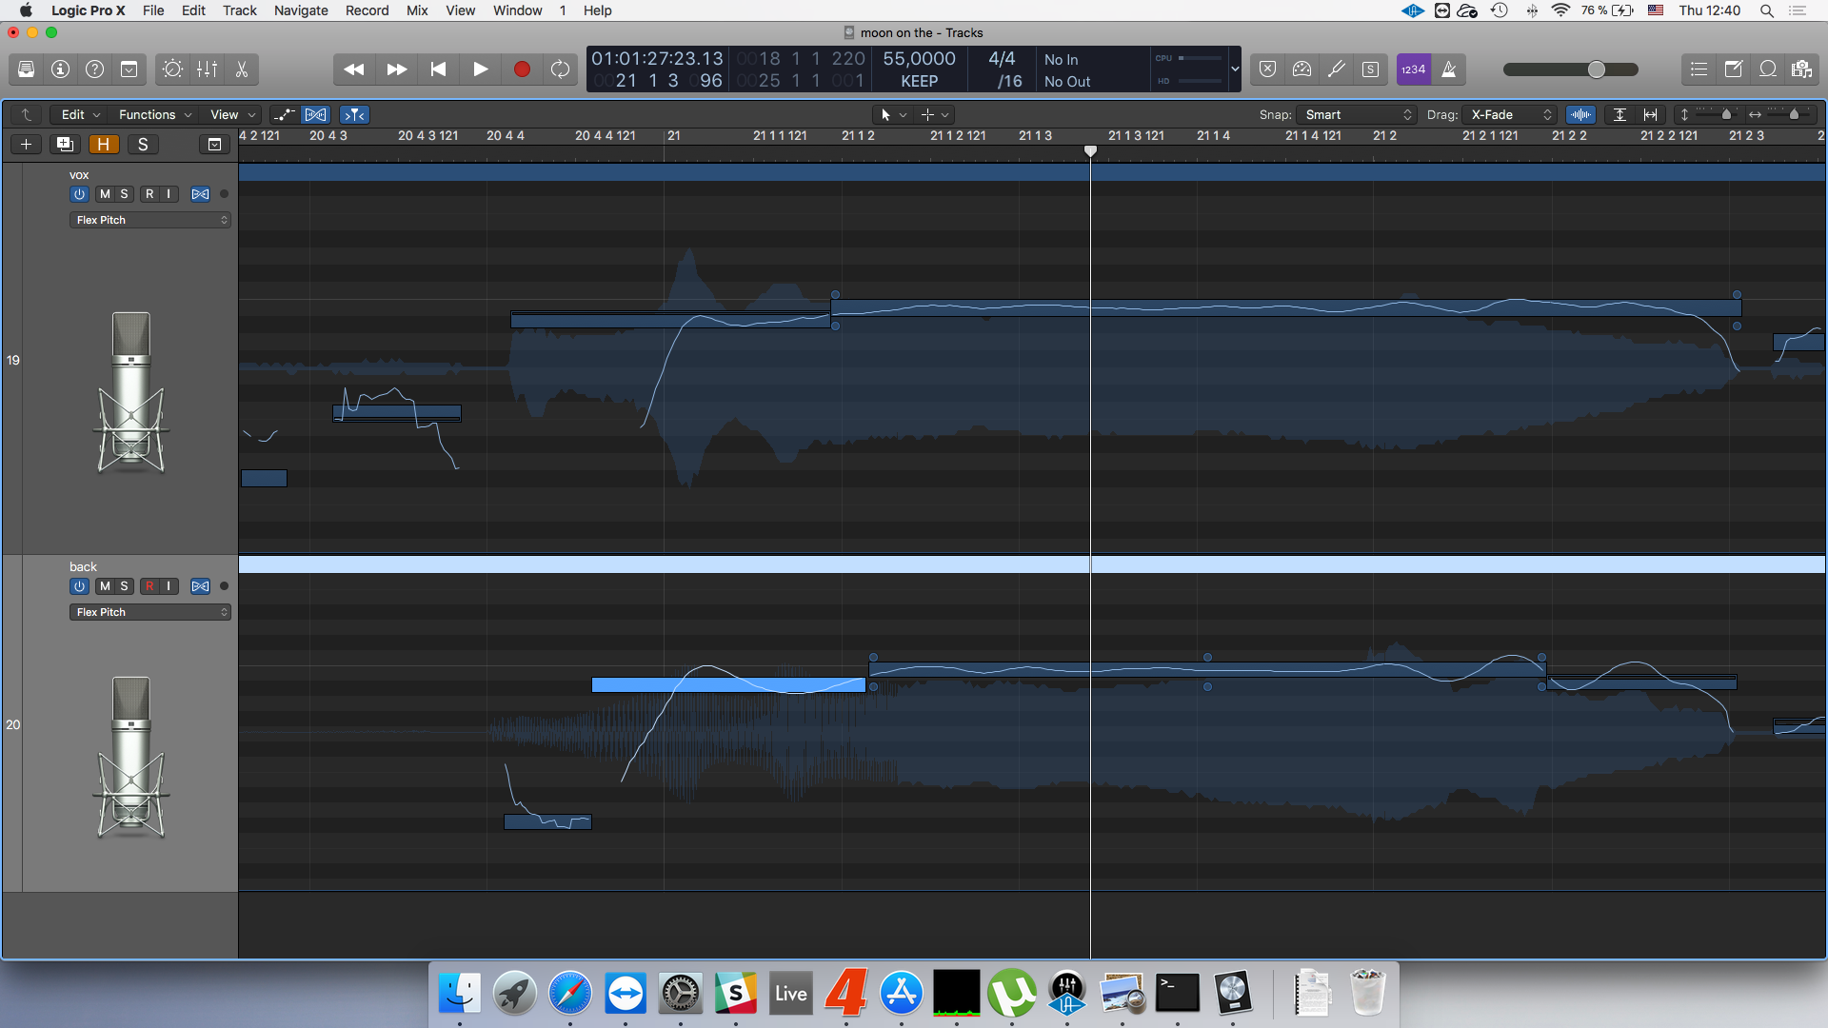The width and height of the screenshot is (1828, 1028).
Task: Open the Drag X-Fade dropdown
Action: coord(1511,114)
